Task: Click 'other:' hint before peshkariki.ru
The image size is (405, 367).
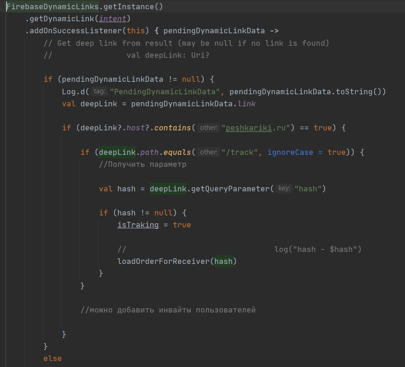Action: point(209,128)
